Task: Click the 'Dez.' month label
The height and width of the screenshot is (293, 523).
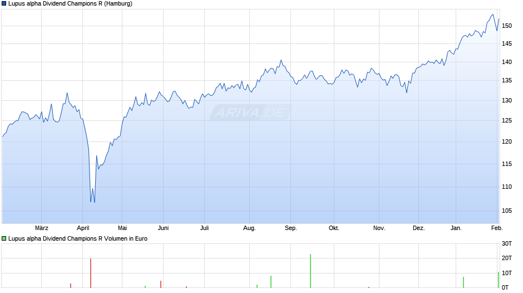Action: click(419, 228)
